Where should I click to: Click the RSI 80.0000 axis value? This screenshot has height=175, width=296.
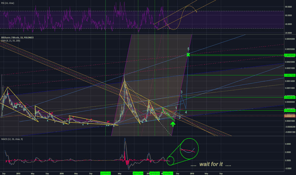(288, 7)
